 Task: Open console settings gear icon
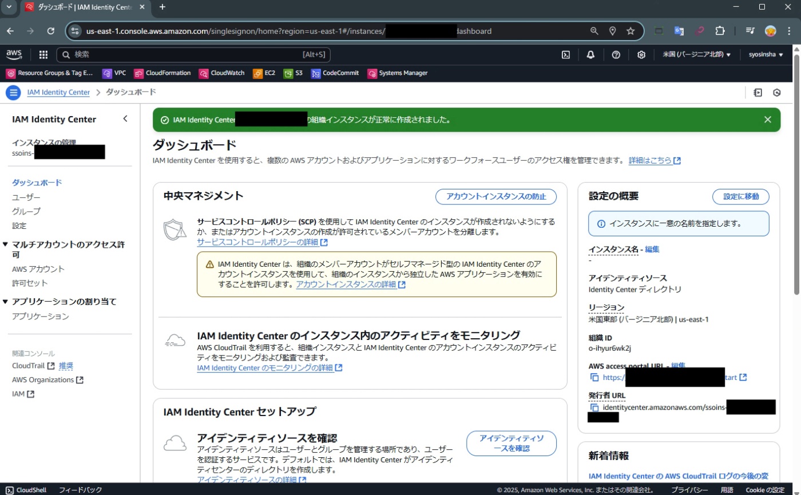tap(641, 55)
